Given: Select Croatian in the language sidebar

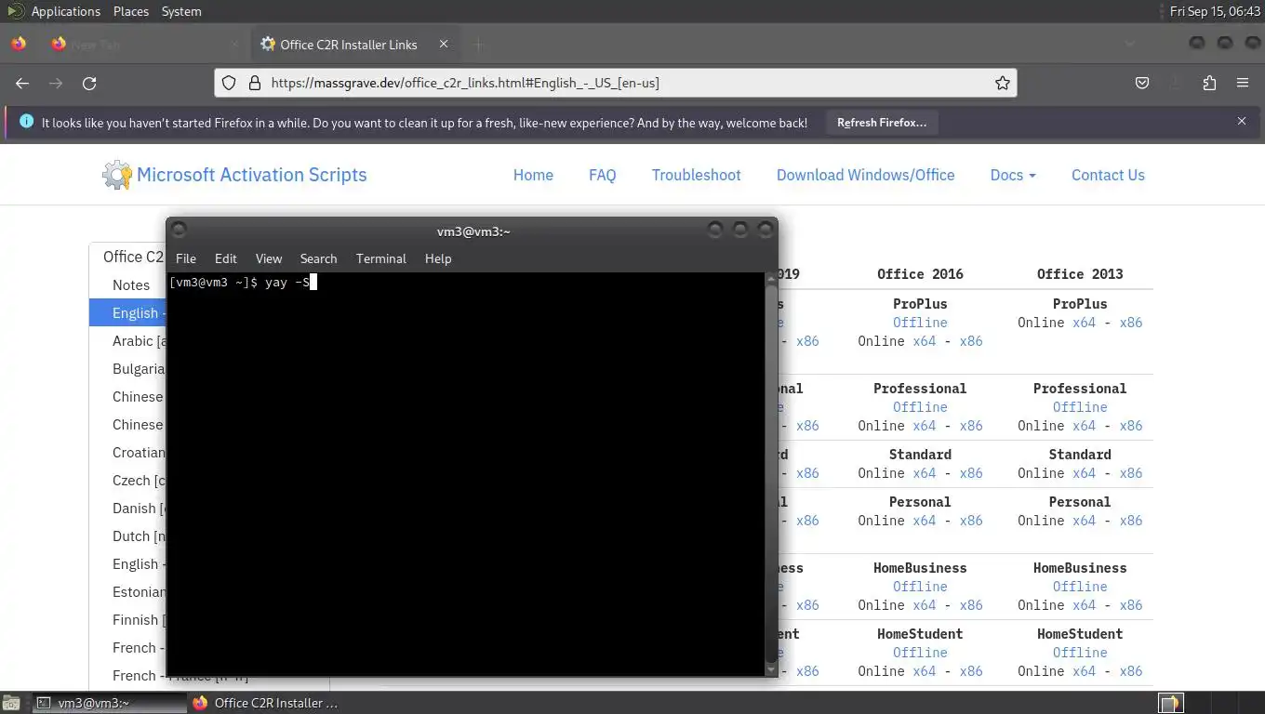Looking at the screenshot, I should pyautogui.click(x=138, y=453).
